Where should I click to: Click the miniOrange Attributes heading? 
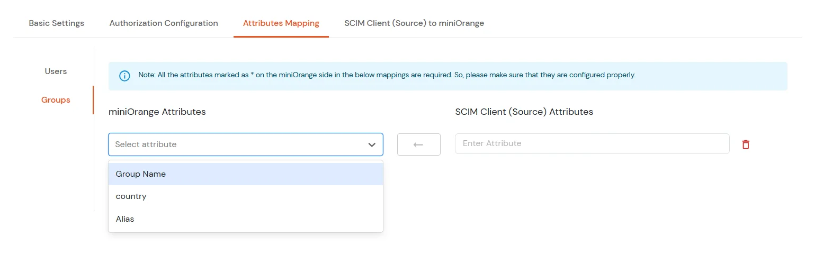[157, 112]
